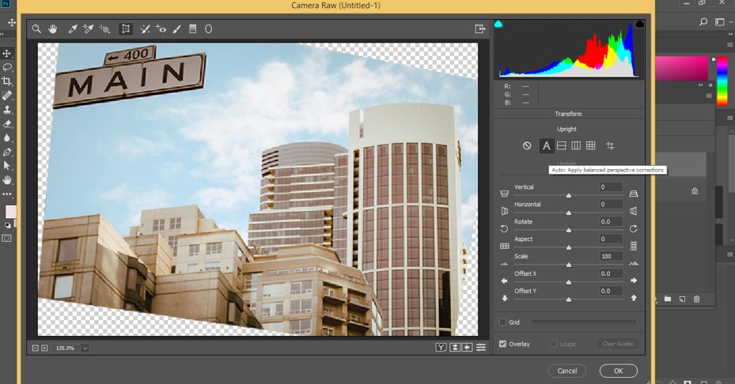Click Cancel to discard Camera Raw changes
The width and height of the screenshot is (735, 384).
tap(566, 371)
